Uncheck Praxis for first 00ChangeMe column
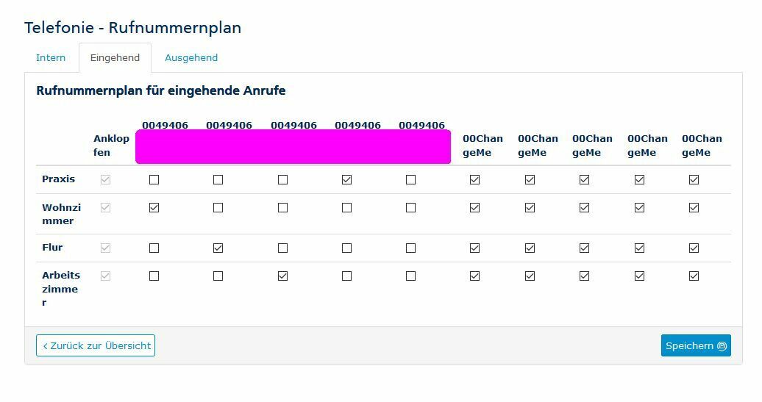The height and width of the screenshot is (402, 762). pos(475,179)
